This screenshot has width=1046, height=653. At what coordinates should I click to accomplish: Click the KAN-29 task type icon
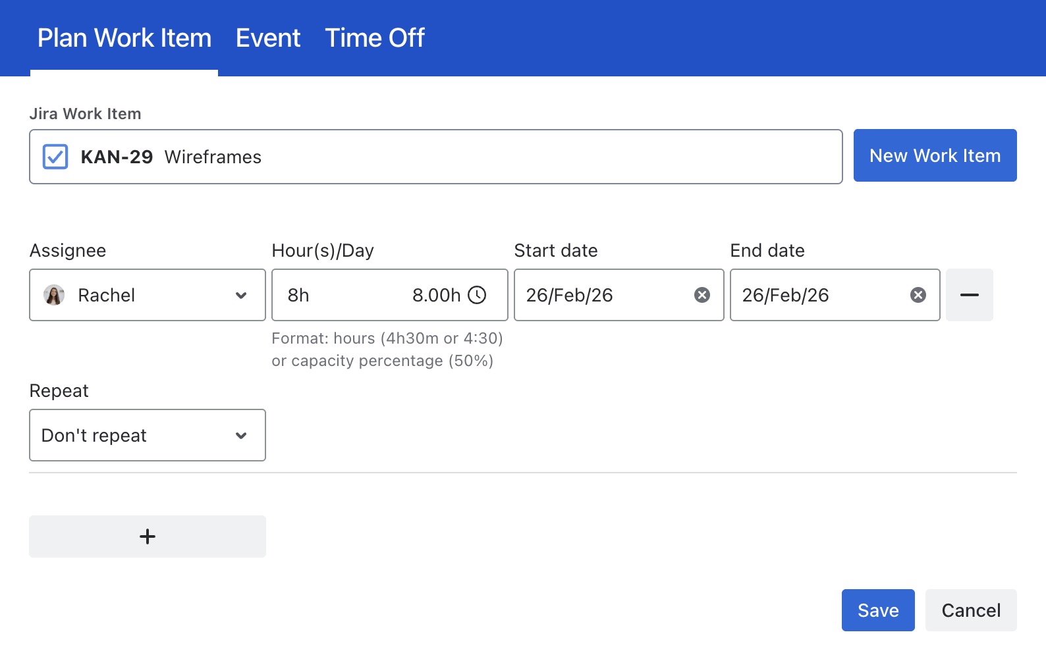55,157
